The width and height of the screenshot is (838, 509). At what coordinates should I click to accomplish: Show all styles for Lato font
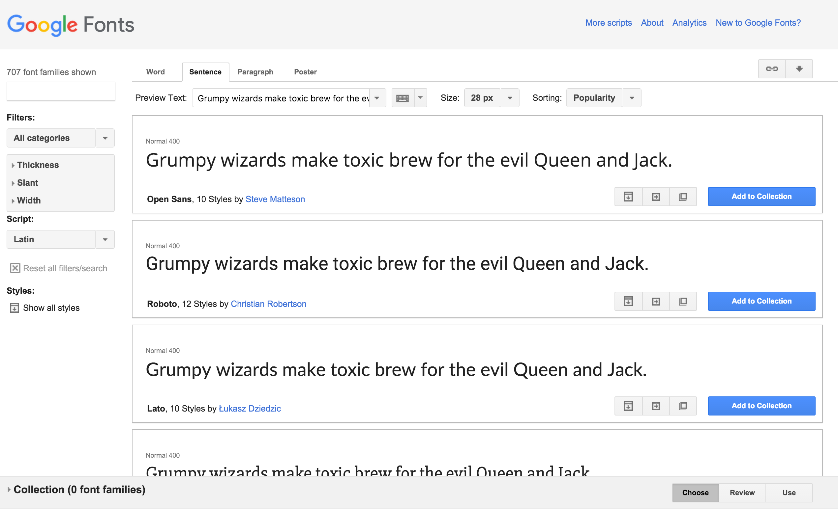click(x=628, y=406)
